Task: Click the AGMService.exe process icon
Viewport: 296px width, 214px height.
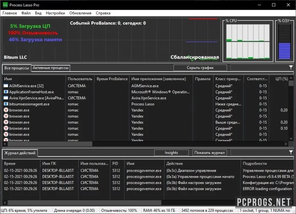Action: pyautogui.click(x=6, y=86)
